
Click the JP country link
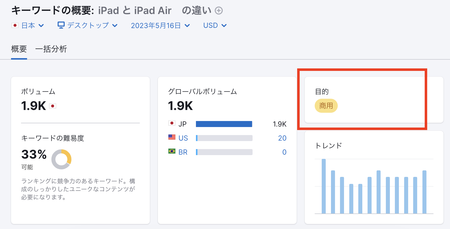pyautogui.click(x=183, y=124)
